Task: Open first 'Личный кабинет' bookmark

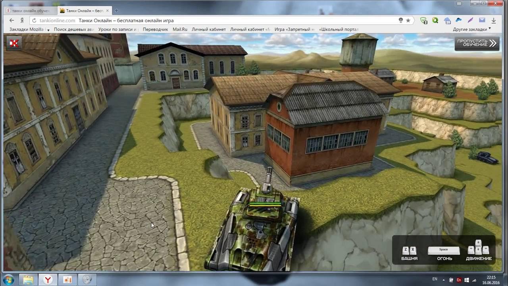Action: (x=208, y=29)
